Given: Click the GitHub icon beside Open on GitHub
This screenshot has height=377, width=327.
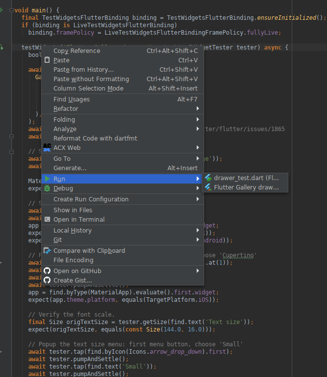Looking at the screenshot, I should (x=47, y=271).
